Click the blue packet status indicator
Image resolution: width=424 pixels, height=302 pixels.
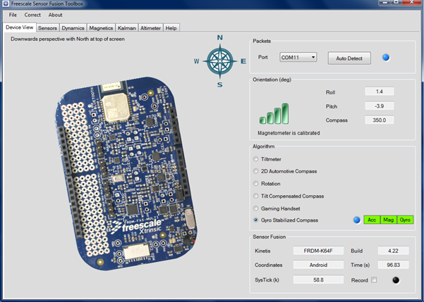386,58
